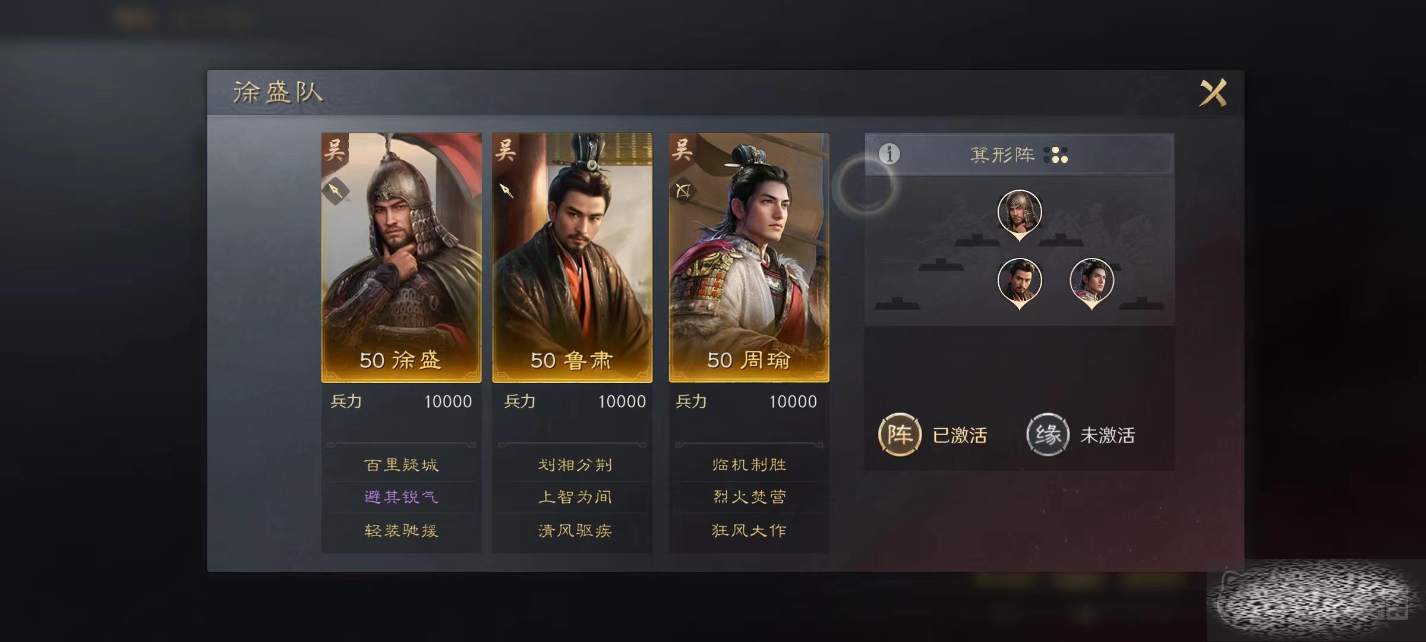Screen dimensions: 1426x642
Task: Open the 鲁肃 general card
Action: click(x=572, y=257)
